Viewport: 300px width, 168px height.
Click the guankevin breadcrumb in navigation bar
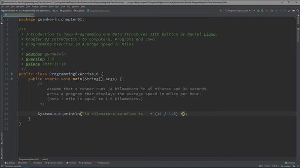click(66, 11)
